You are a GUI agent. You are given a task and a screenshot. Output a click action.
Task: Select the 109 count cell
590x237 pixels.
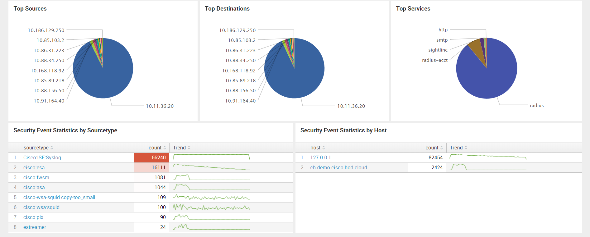click(x=151, y=198)
